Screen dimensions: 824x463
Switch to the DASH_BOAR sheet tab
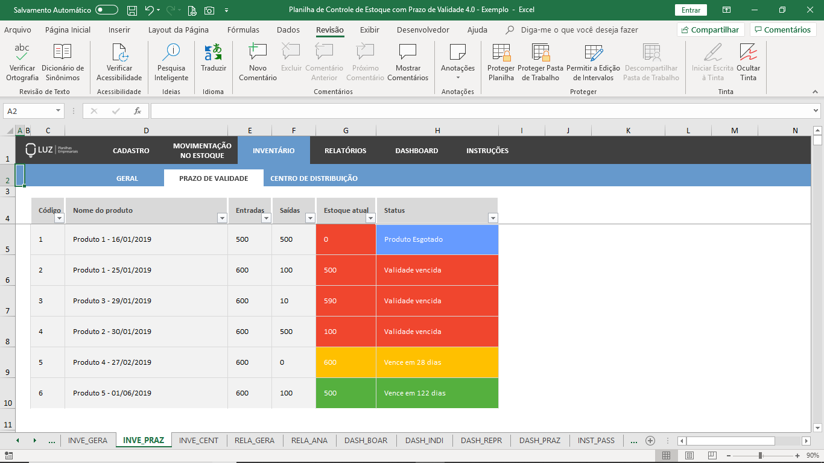point(366,441)
